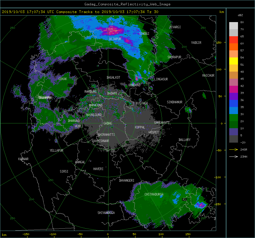Click the KOPPAL city label

[140, 127]
